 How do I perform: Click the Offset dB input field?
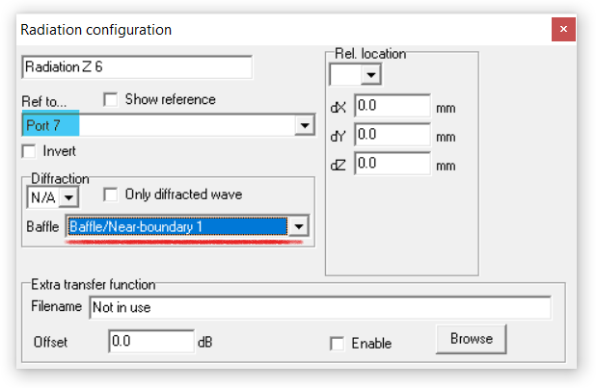coord(150,341)
